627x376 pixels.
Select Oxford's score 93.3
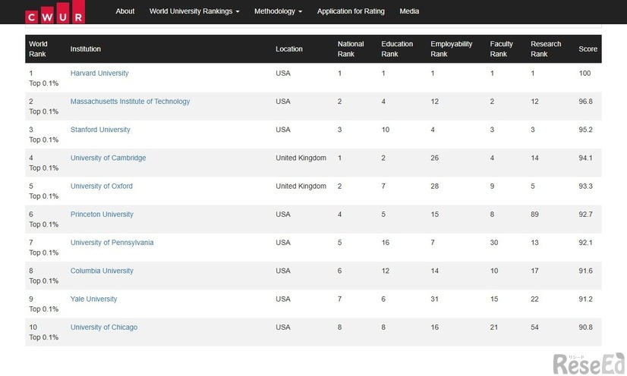[x=585, y=186]
